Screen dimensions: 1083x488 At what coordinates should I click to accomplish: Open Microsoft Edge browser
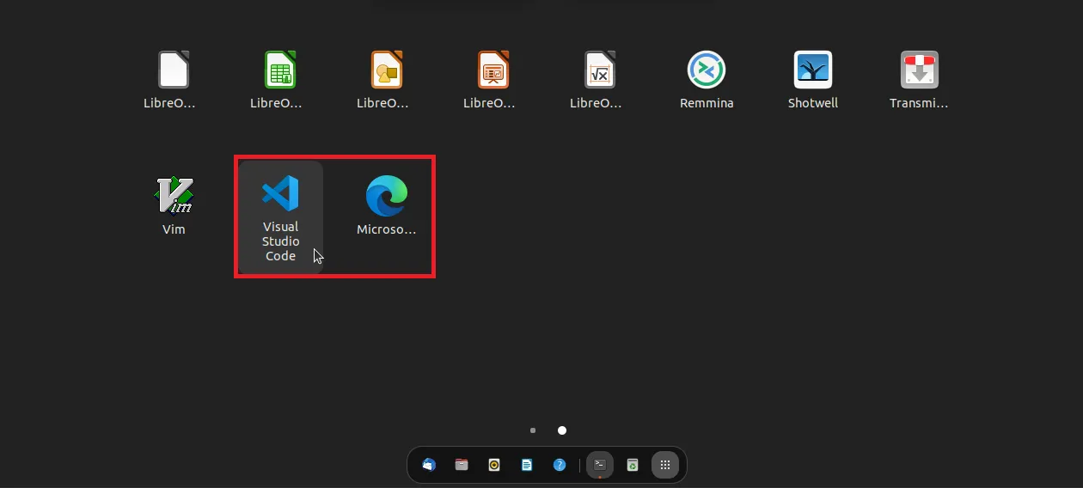[387, 196]
